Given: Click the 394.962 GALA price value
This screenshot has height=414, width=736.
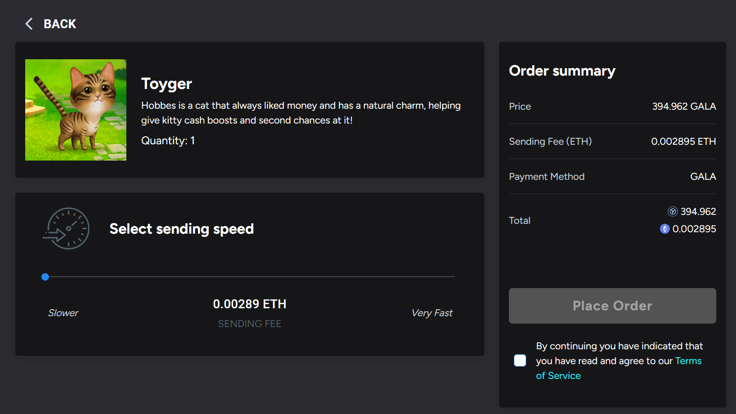Looking at the screenshot, I should click(684, 106).
